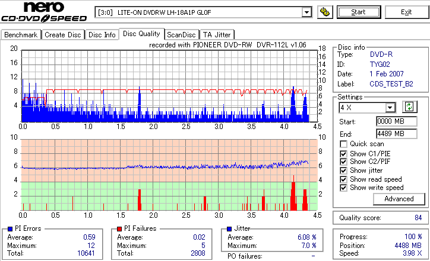Click Jitter maximum value 7.0 %

[x=309, y=246]
